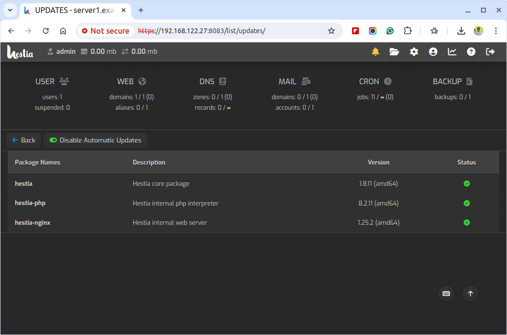The height and width of the screenshot is (335, 507).
Task: Click the Status column header
Action: (467, 163)
